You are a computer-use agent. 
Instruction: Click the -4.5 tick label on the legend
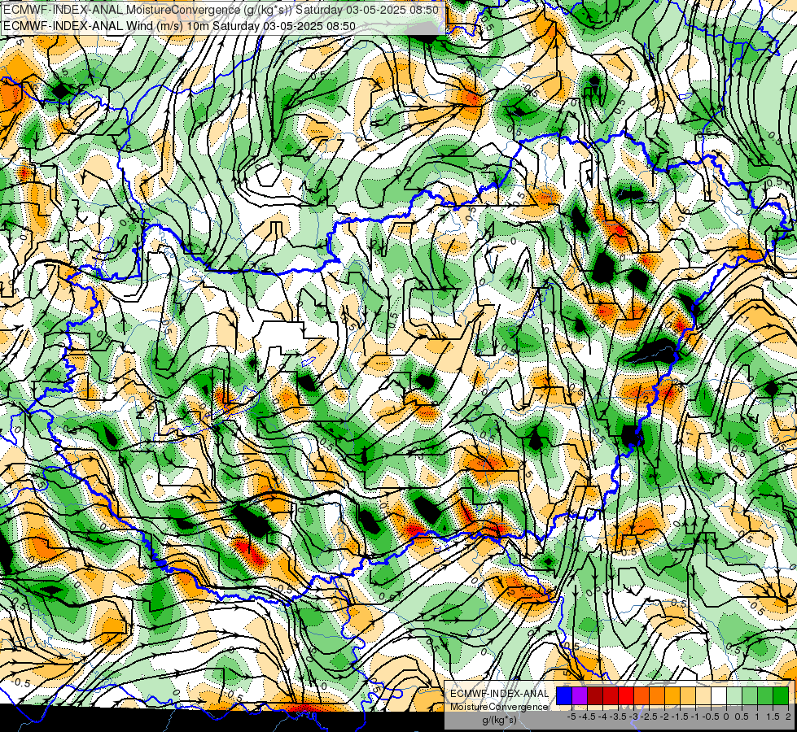[587, 717]
